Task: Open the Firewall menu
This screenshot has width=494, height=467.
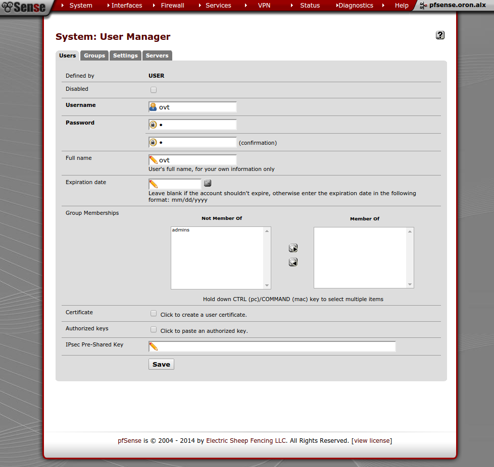Action: (x=172, y=6)
